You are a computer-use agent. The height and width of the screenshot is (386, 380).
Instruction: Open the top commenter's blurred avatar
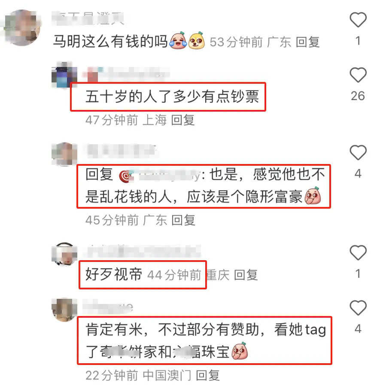coord(23,27)
